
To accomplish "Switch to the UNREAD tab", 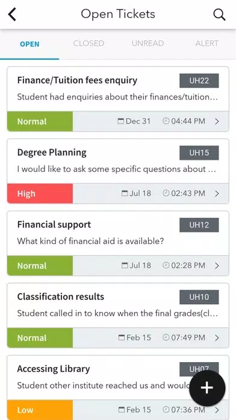I will coord(147,43).
